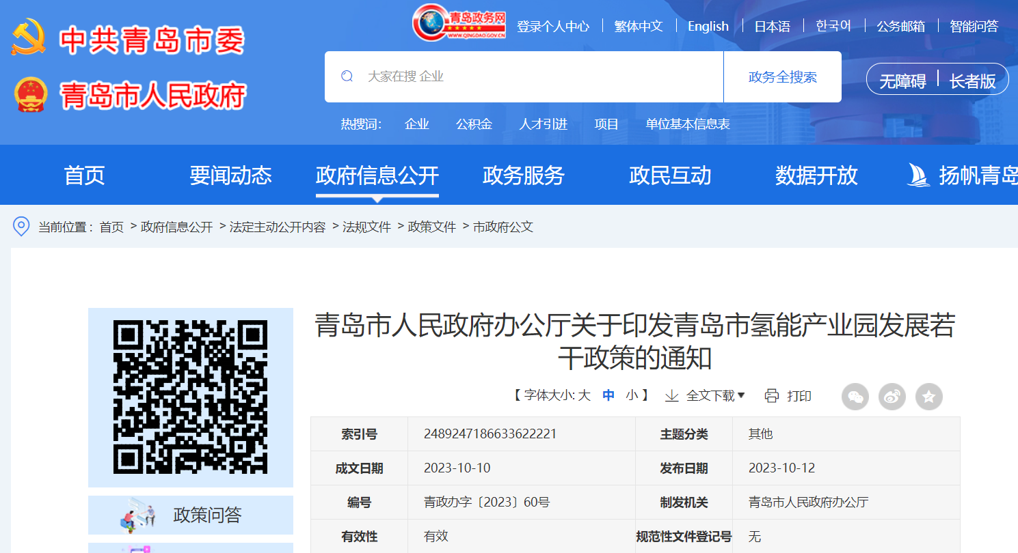The image size is (1018, 553).
Task: Click the sailboat icon beside 扬帆青岛
Action: click(918, 175)
